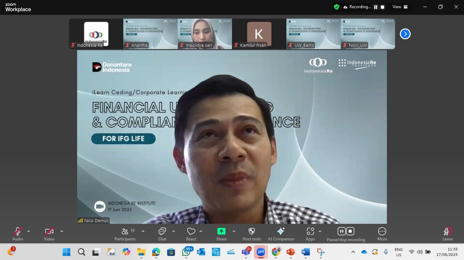This screenshot has width=464, height=260.
Task: Start sharing with the green Share button
Action: (221, 234)
